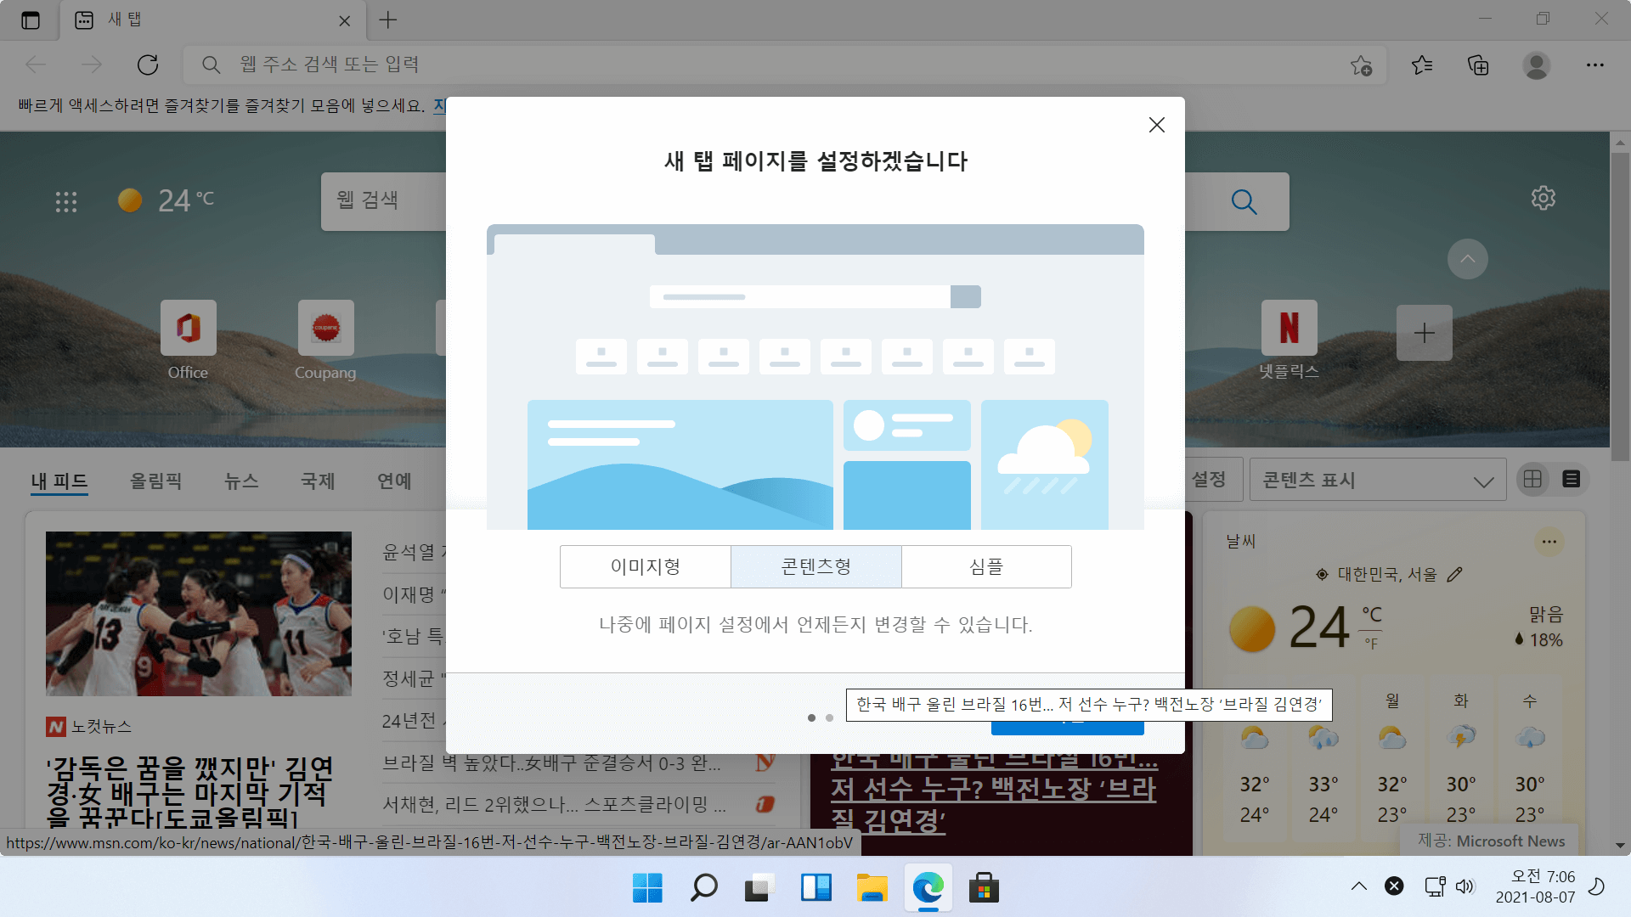Open a new tab with plus button
The image size is (1631, 917).
click(x=387, y=20)
